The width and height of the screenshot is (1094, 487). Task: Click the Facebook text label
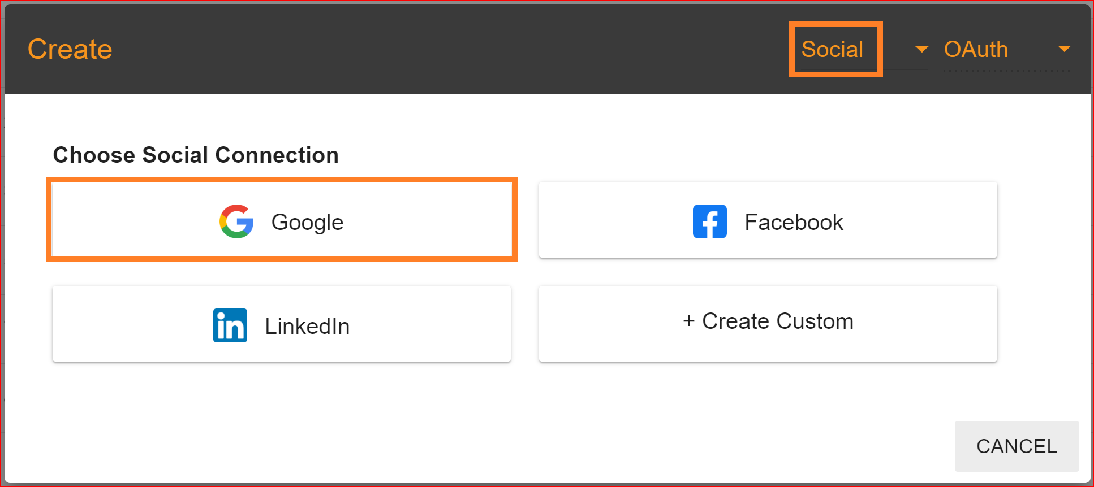coord(794,222)
